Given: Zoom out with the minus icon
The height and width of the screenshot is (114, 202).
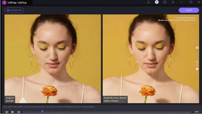Looking at the screenshot, I should 197,69.
